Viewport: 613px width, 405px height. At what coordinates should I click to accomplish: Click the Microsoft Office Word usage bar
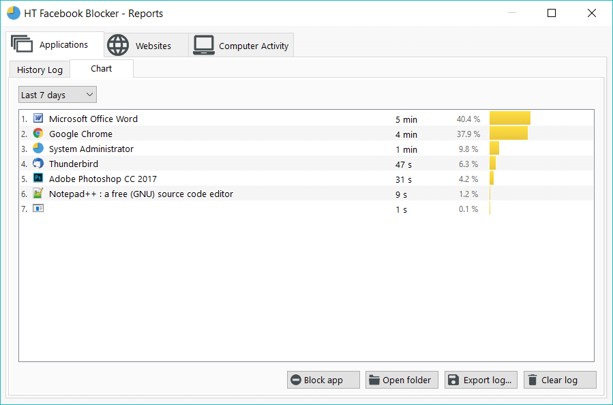coord(510,118)
